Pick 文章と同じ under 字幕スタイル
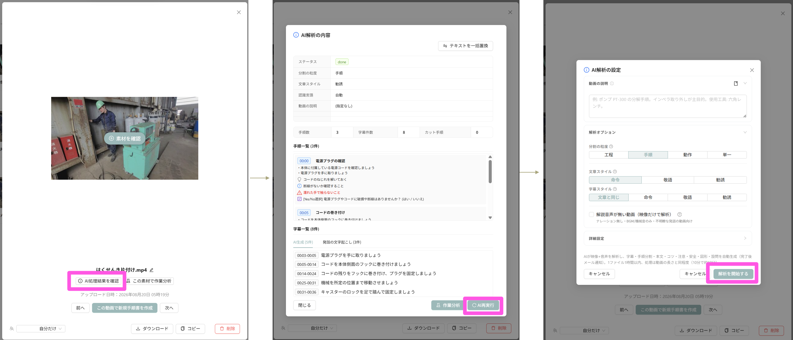The height and width of the screenshot is (340, 793). [609, 197]
